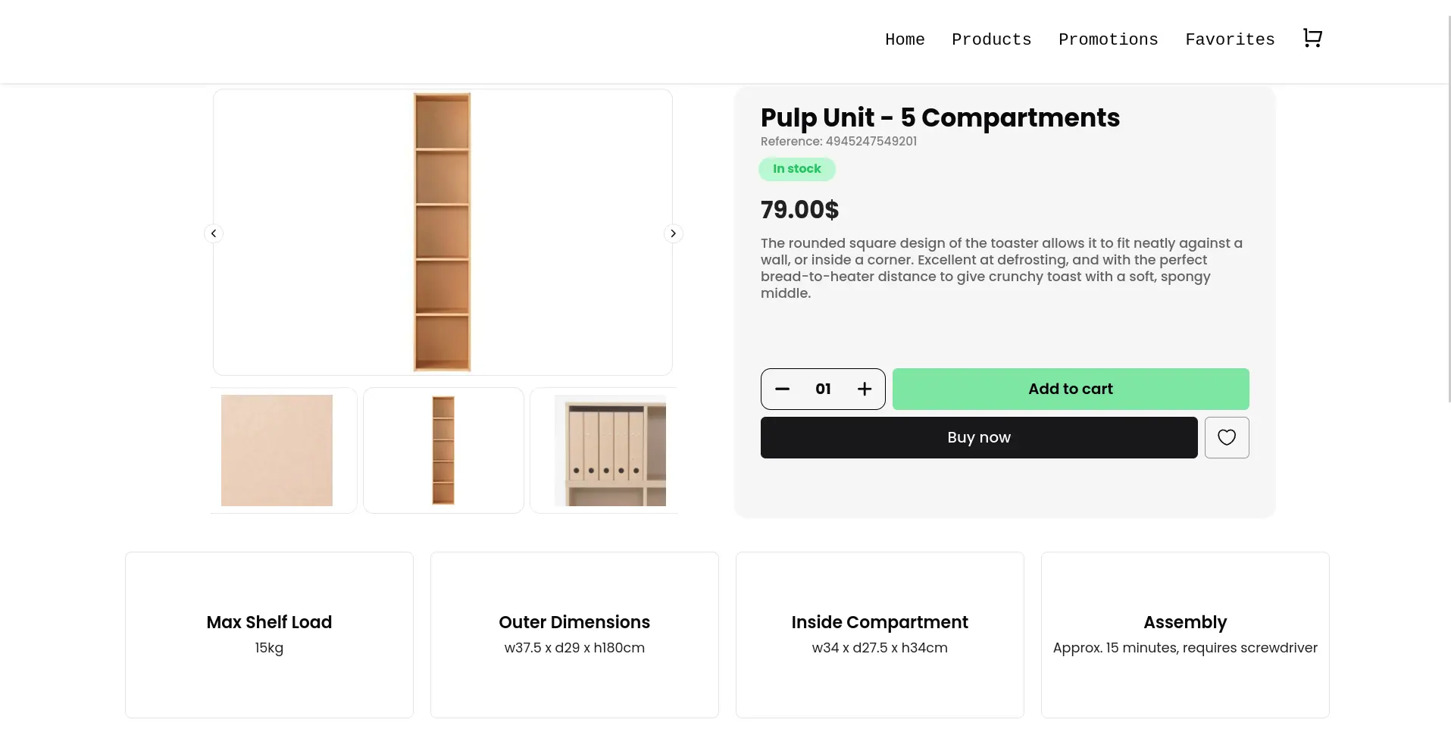
Task: Select the tall shelf unit thumbnail
Action: coord(442,450)
